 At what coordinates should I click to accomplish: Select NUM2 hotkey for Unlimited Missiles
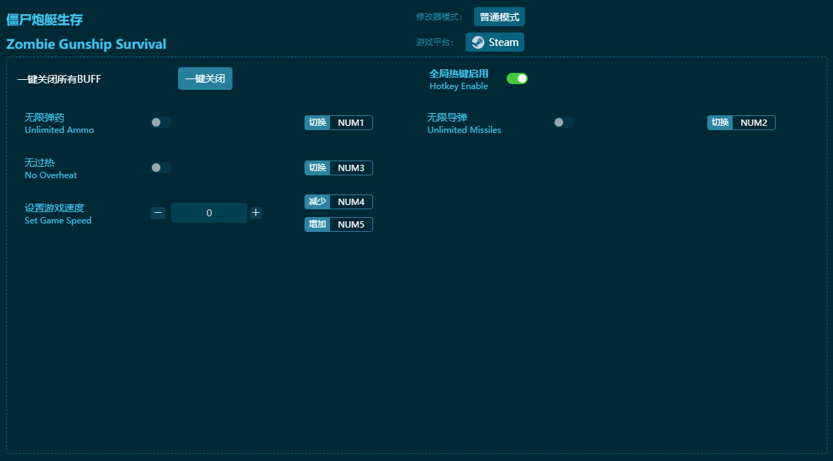(753, 123)
